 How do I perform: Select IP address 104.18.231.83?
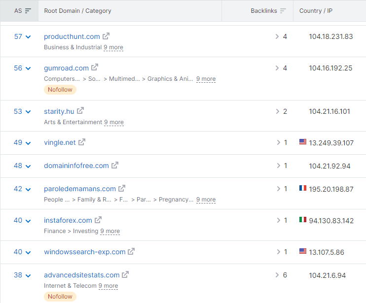pyautogui.click(x=331, y=36)
